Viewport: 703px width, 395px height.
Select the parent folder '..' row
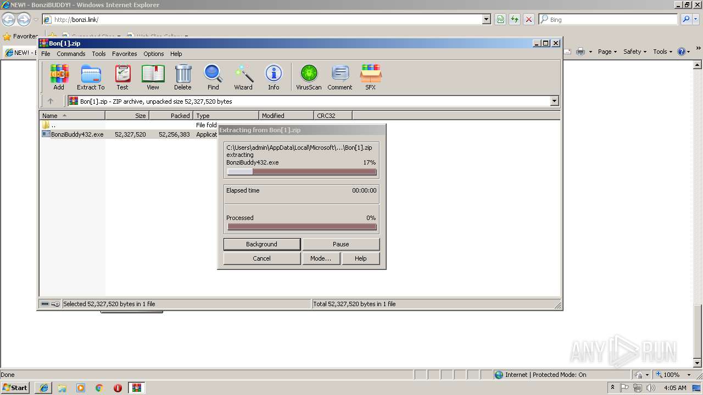coord(129,125)
